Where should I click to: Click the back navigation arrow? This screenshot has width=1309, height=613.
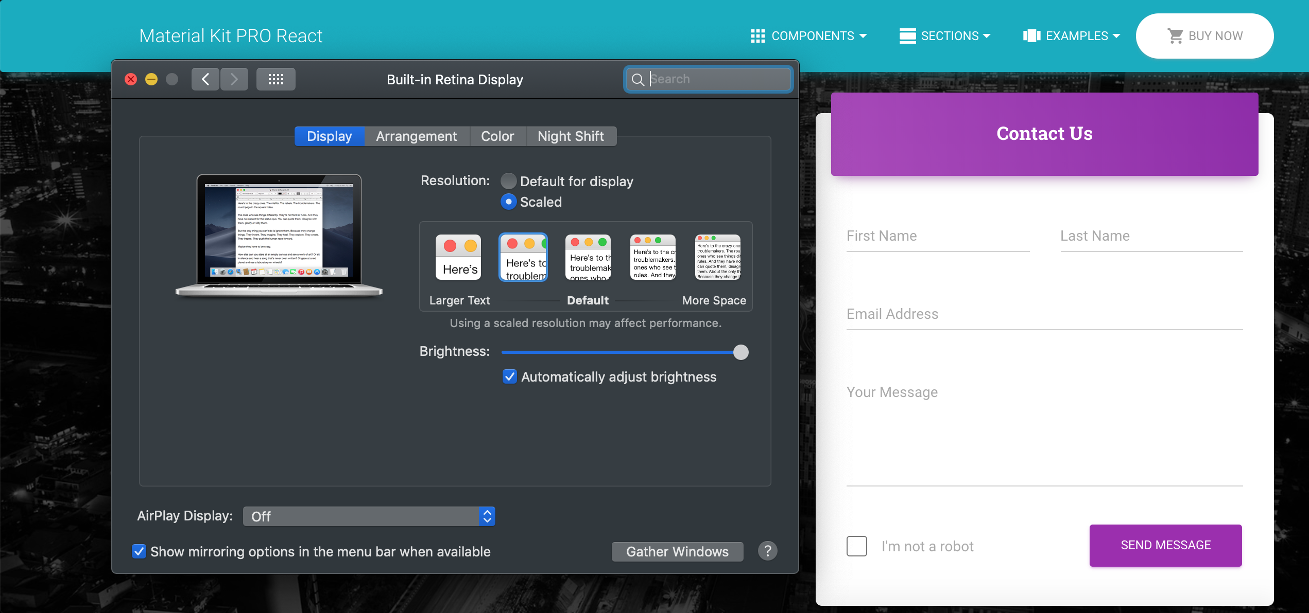205,79
